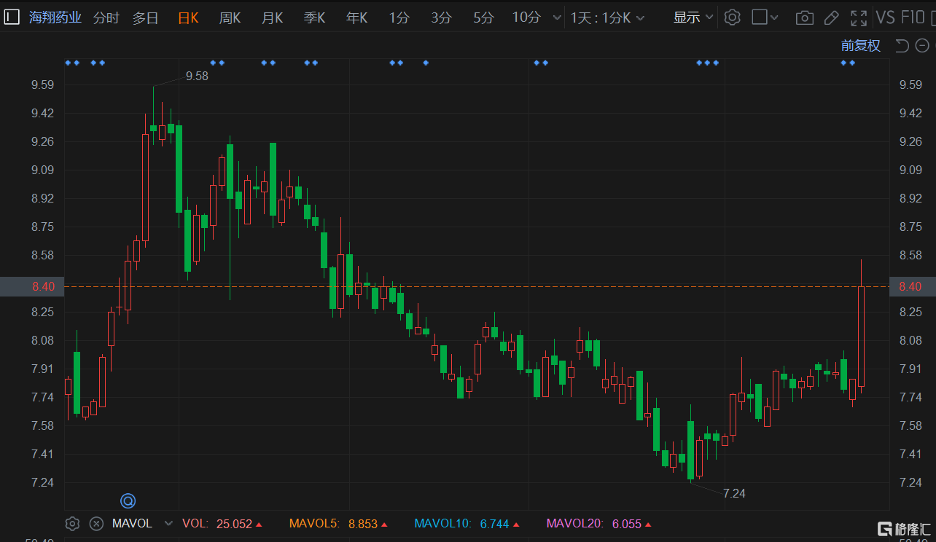Click the VOL: 25.052 value

(x=222, y=523)
